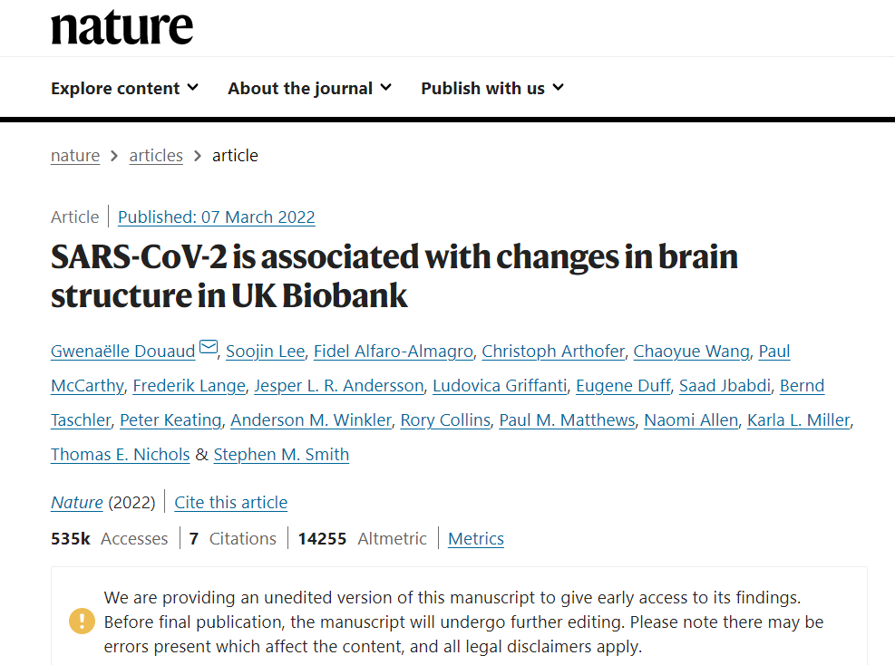Open the Nature journal italic link

[x=77, y=503]
